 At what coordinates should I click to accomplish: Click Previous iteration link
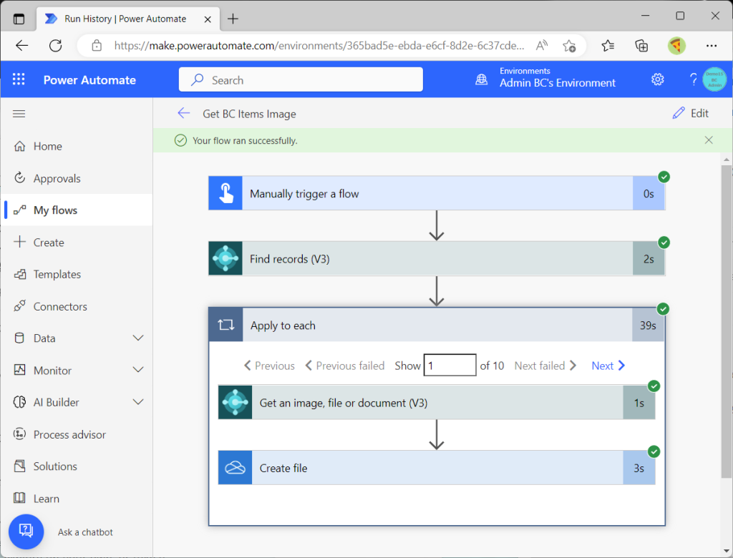pos(269,366)
